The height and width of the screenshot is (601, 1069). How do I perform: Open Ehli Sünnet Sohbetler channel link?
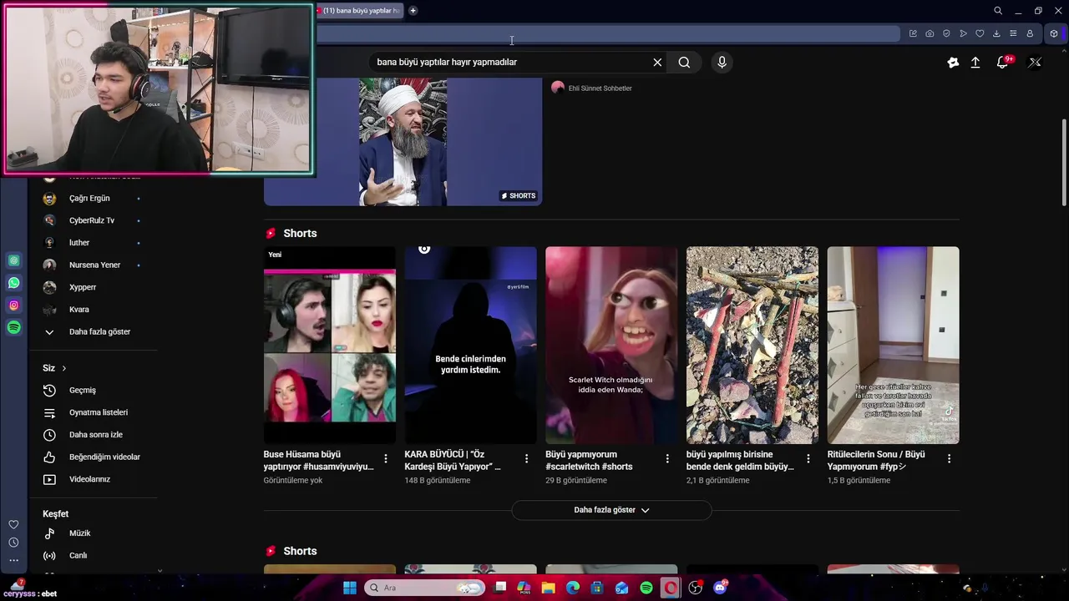click(600, 88)
